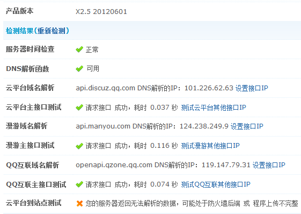The width and height of the screenshot is (301, 214).
Task: Click the 可用 status text
Action: [x=93, y=69]
